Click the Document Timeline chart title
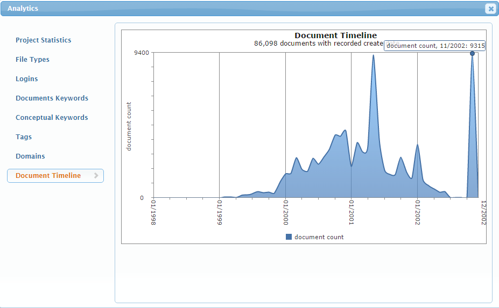Image resolution: width=499 pixels, height=308 pixels. [335, 35]
